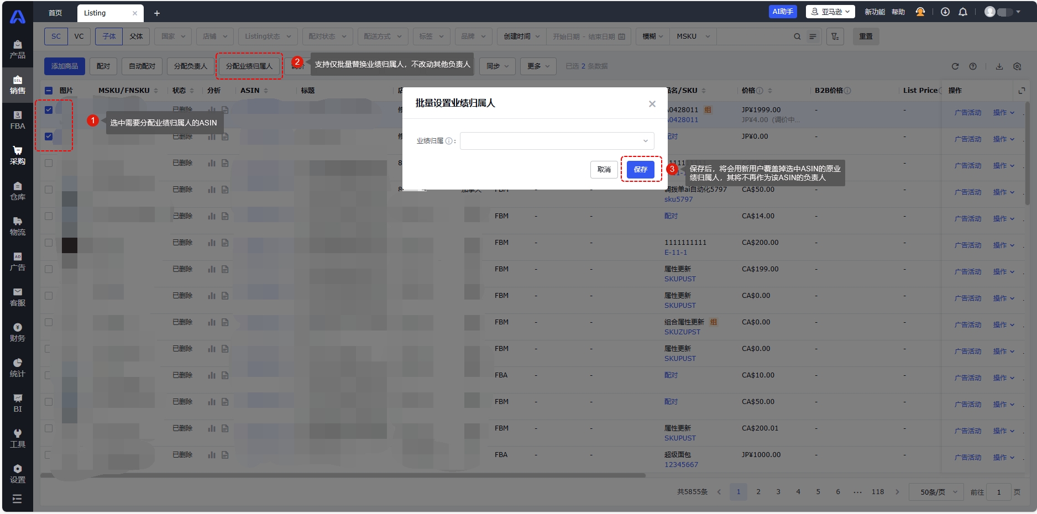This screenshot has height=514, width=1037.
Task: Open the 物流 sidebar module
Action: (18, 227)
